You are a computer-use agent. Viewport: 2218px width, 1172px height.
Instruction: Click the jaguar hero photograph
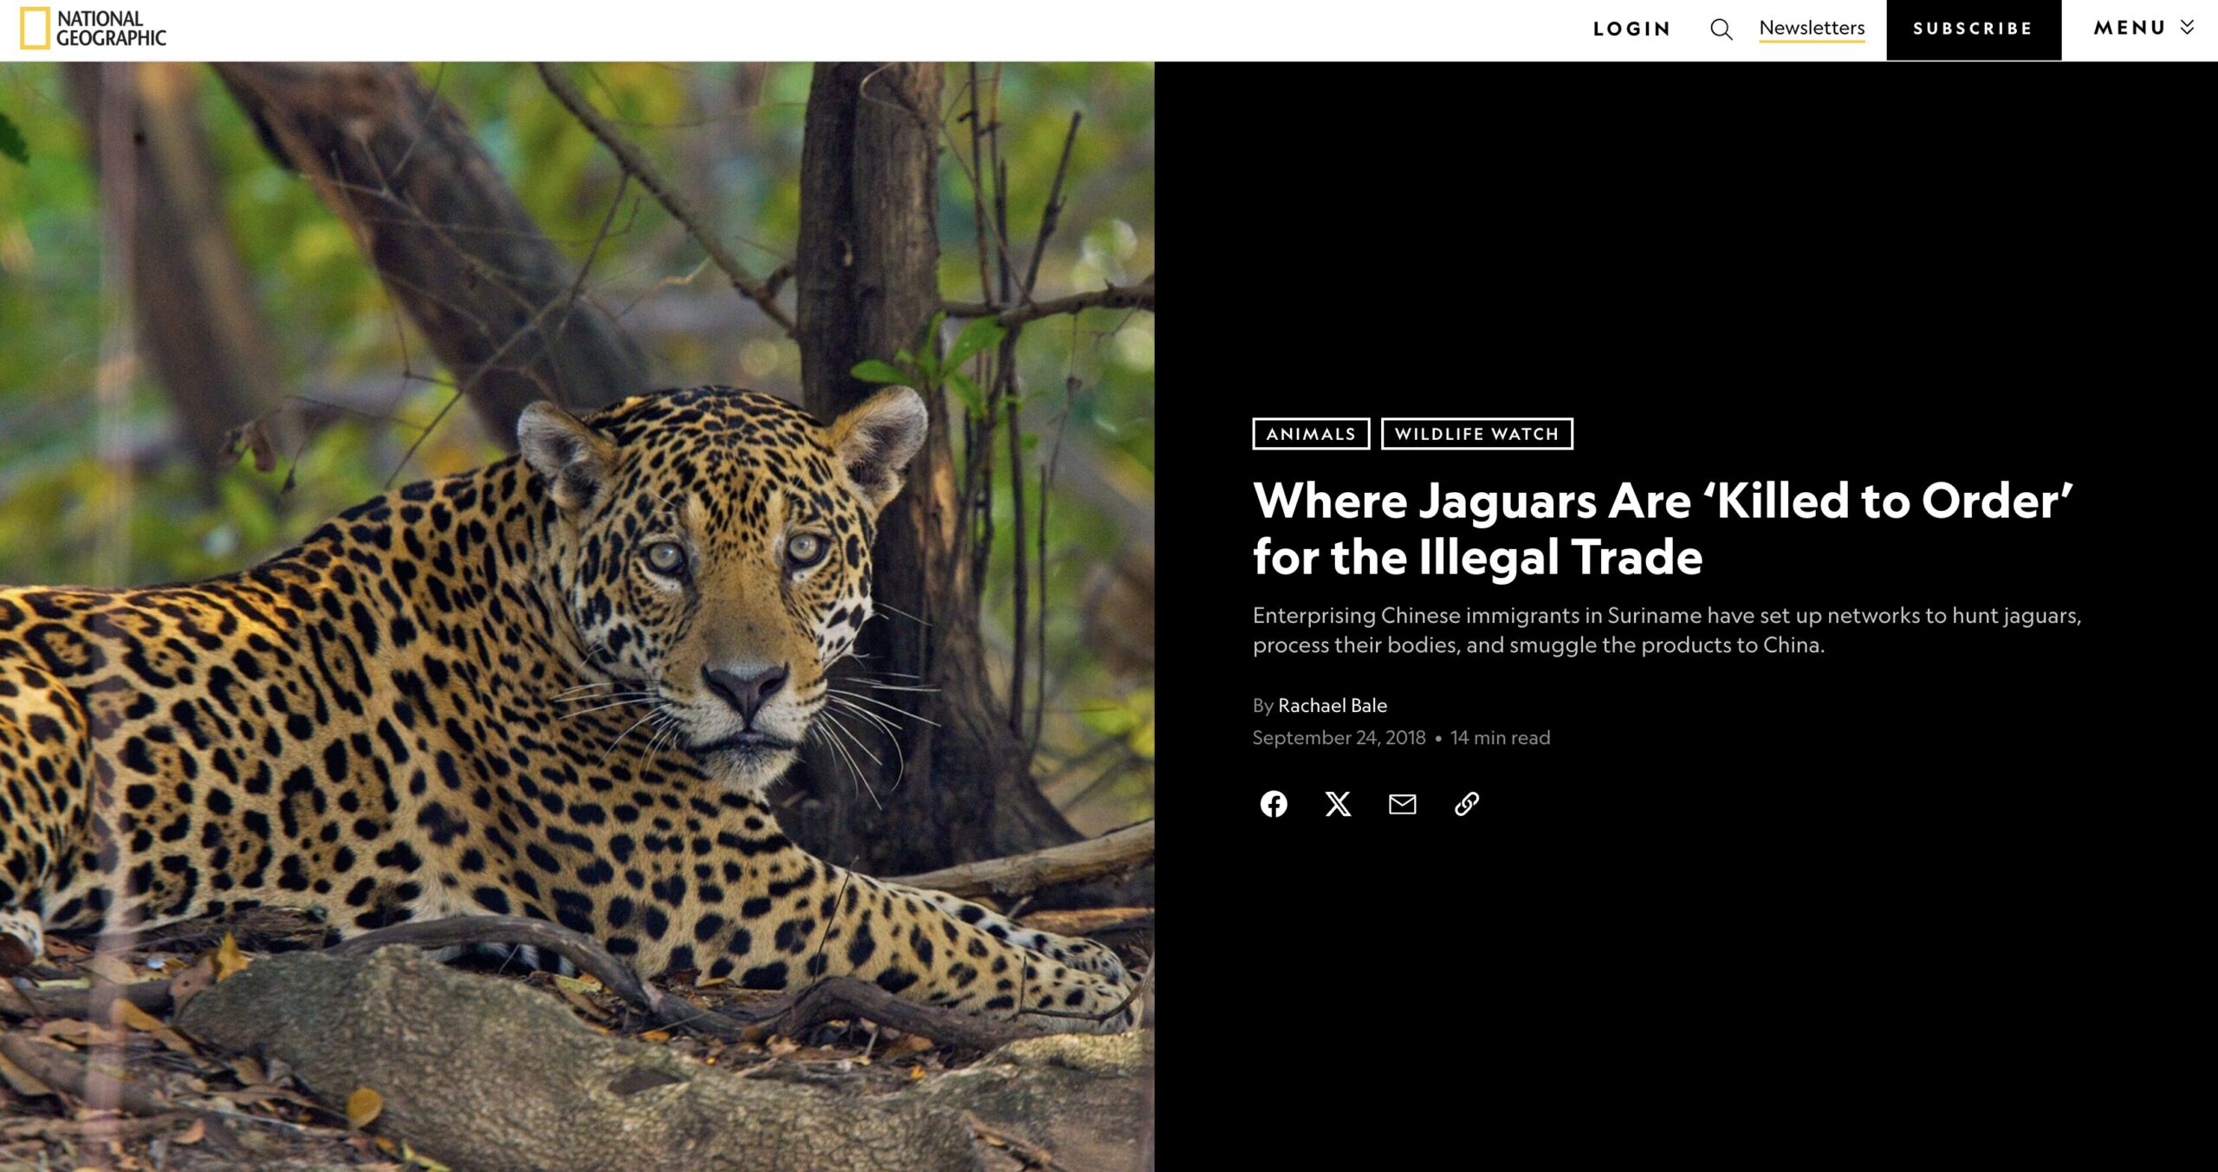pos(577,616)
